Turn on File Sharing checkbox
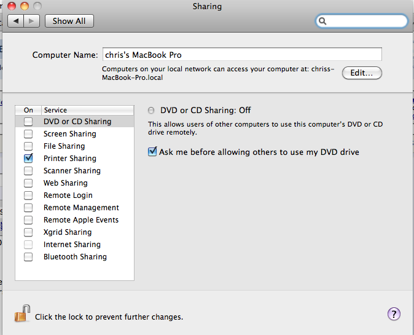The image size is (414, 335). point(28,146)
